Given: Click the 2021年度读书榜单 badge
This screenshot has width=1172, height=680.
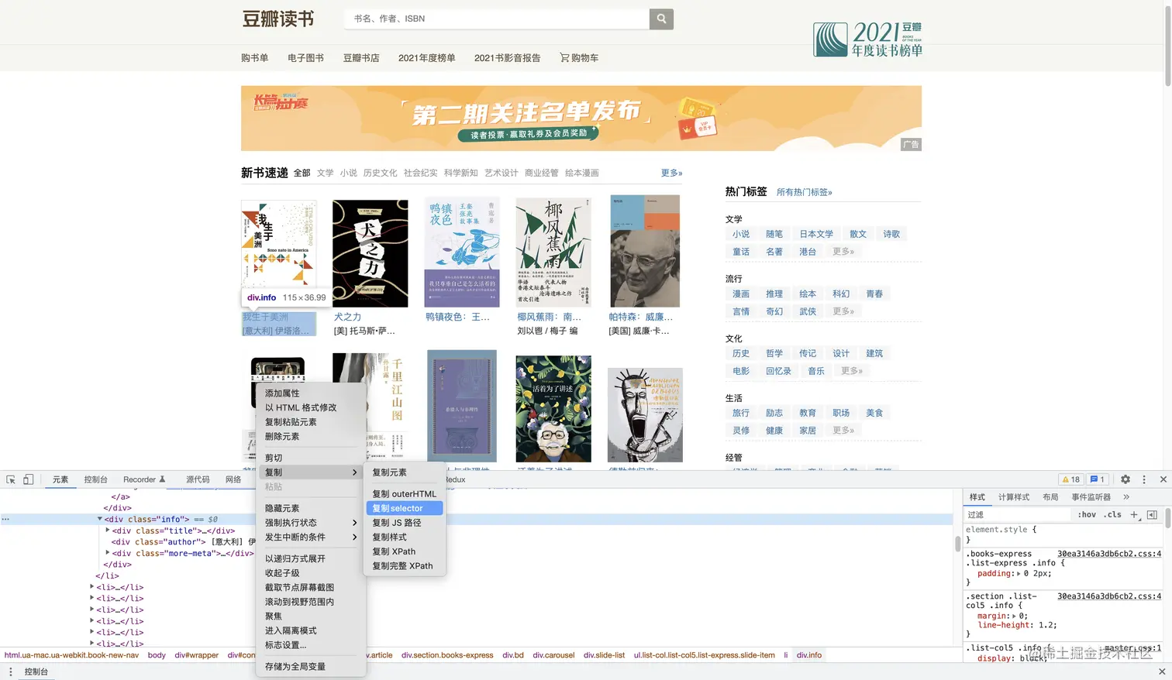Looking at the screenshot, I should 867,39.
